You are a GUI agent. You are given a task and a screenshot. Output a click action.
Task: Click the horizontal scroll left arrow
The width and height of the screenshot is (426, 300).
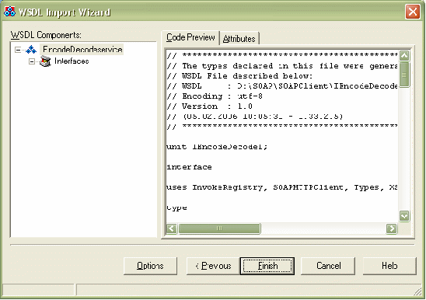point(172,228)
